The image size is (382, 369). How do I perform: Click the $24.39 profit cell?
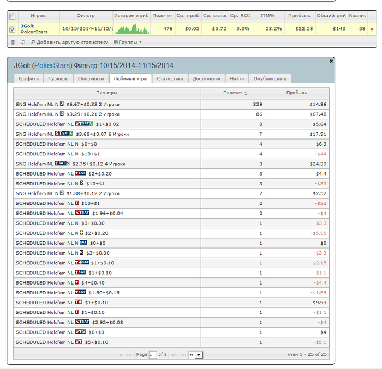[297, 164]
